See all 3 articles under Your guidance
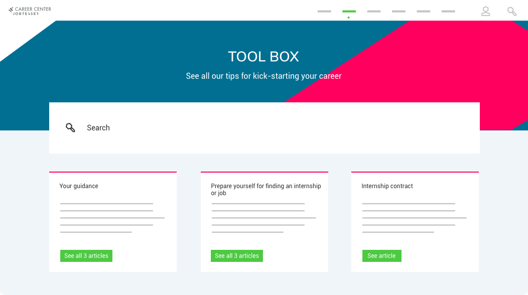Image resolution: width=528 pixels, height=295 pixels. 86,256
